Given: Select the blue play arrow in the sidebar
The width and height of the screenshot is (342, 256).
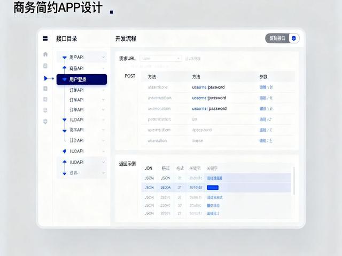Looking at the screenshot, I should coord(46,78).
